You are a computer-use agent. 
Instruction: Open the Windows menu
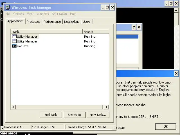(43, 14)
